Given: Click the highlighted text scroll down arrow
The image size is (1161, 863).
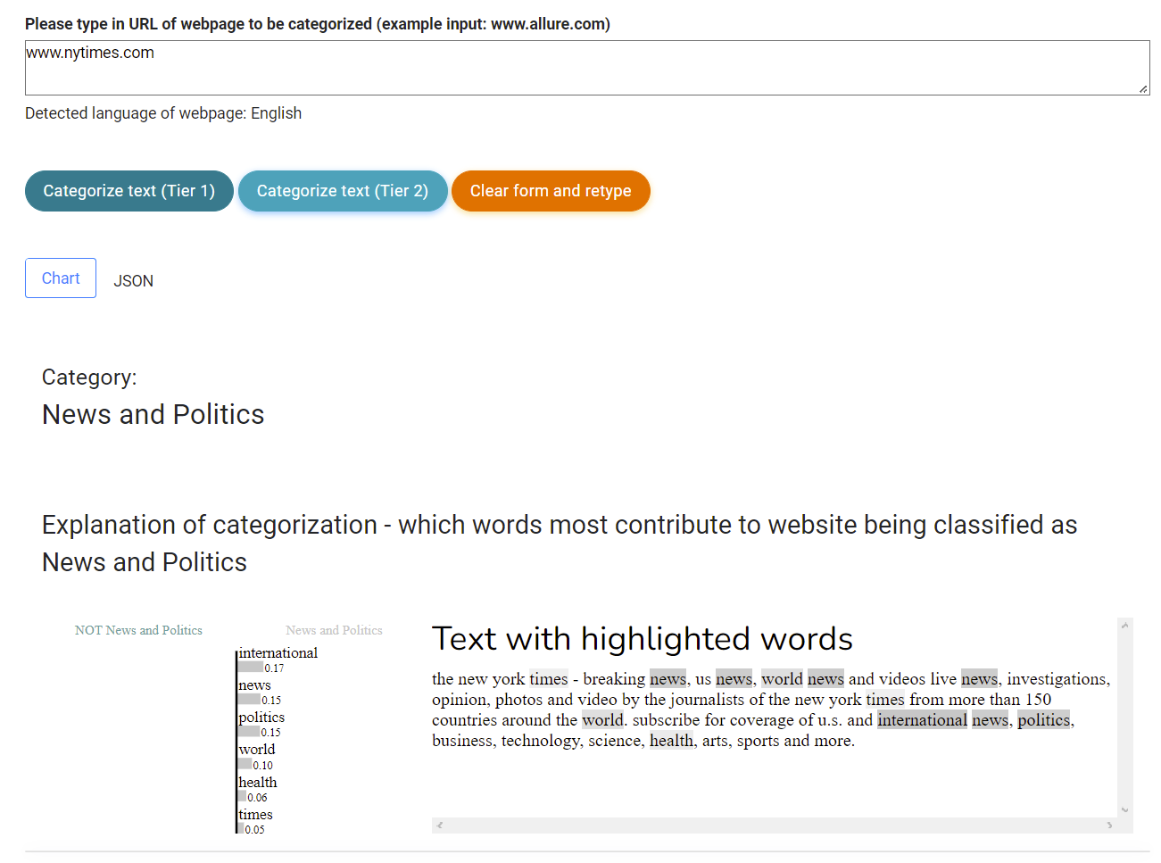Looking at the screenshot, I should [x=1125, y=809].
